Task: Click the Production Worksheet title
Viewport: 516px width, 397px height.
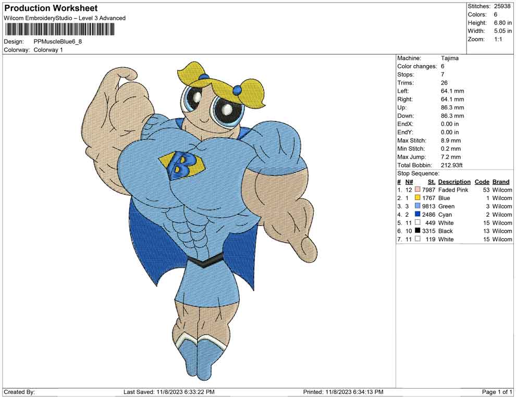Action: [x=51, y=8]
